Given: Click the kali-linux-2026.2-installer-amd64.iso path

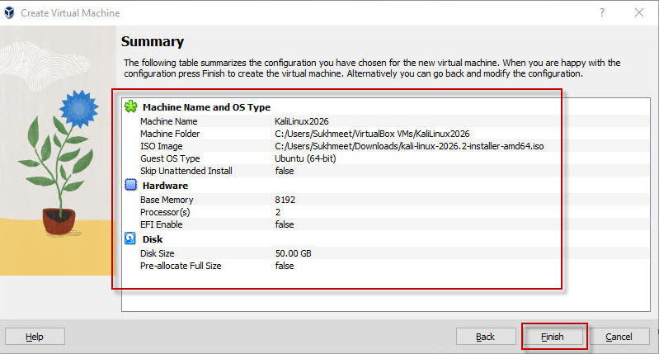Looking at the screenshot, I should (409, 146).
